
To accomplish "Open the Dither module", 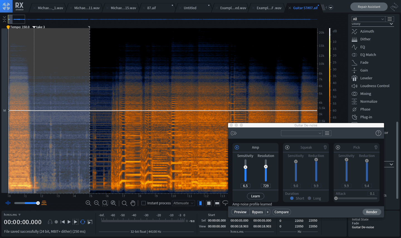I will pyautogui.click(x=365, y=39).
